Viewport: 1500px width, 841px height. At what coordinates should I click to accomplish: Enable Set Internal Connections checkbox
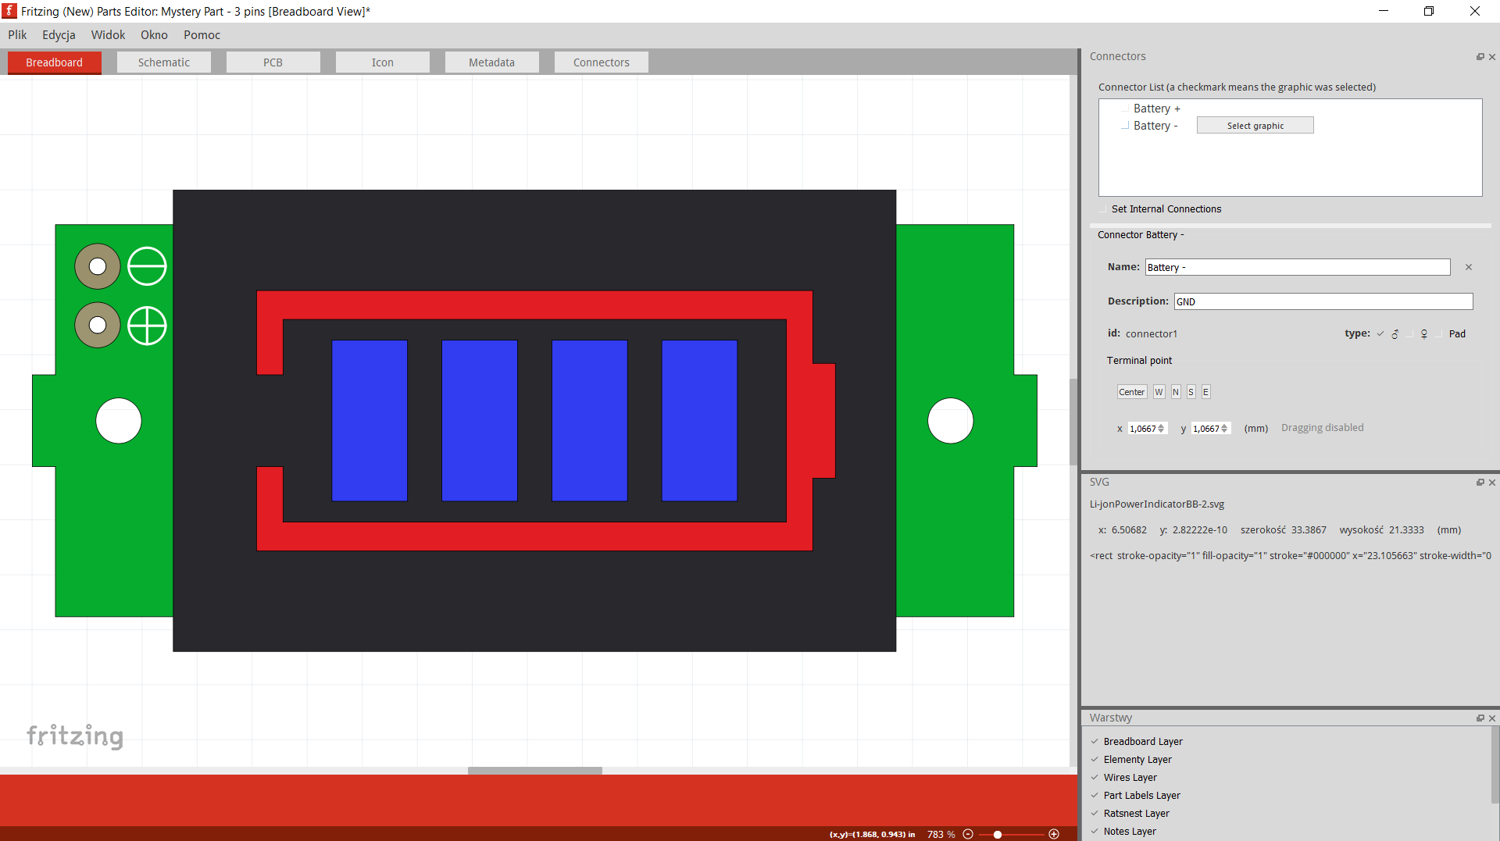pyautogui.click(x=1103, y=209)
